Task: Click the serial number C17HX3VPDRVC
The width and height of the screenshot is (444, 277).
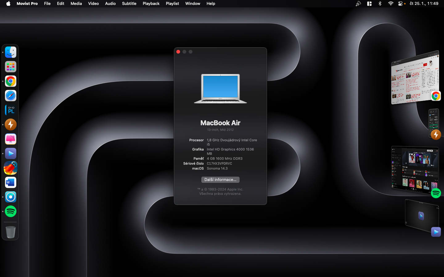Action: click(x=220, y=164)
